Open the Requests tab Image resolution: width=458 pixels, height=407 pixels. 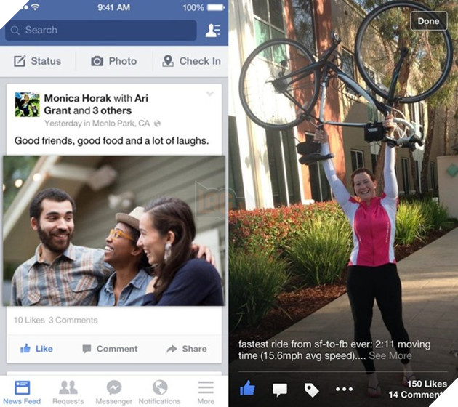click(x=68, y=392)
